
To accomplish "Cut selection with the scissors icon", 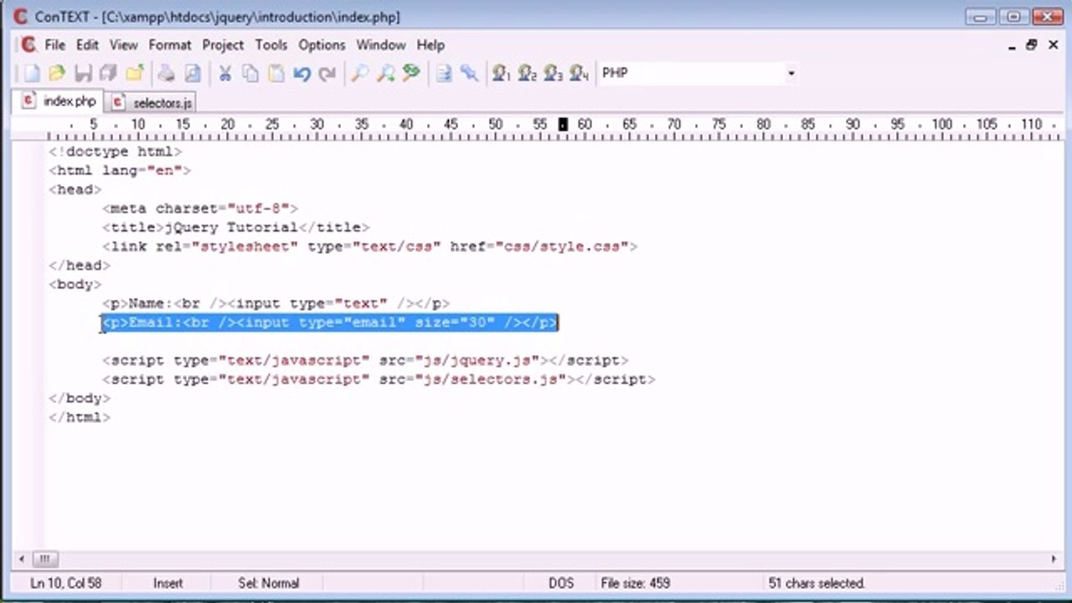I will (x=224, y=74).
